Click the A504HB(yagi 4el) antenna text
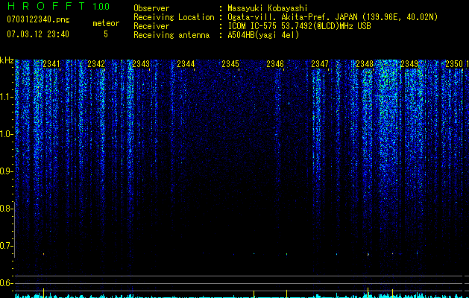This screenshot has height=298, width=469. (263, 35)
